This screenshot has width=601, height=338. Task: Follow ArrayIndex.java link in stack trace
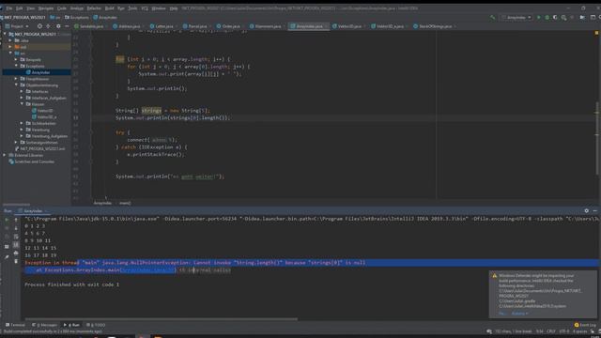(147, 270)
